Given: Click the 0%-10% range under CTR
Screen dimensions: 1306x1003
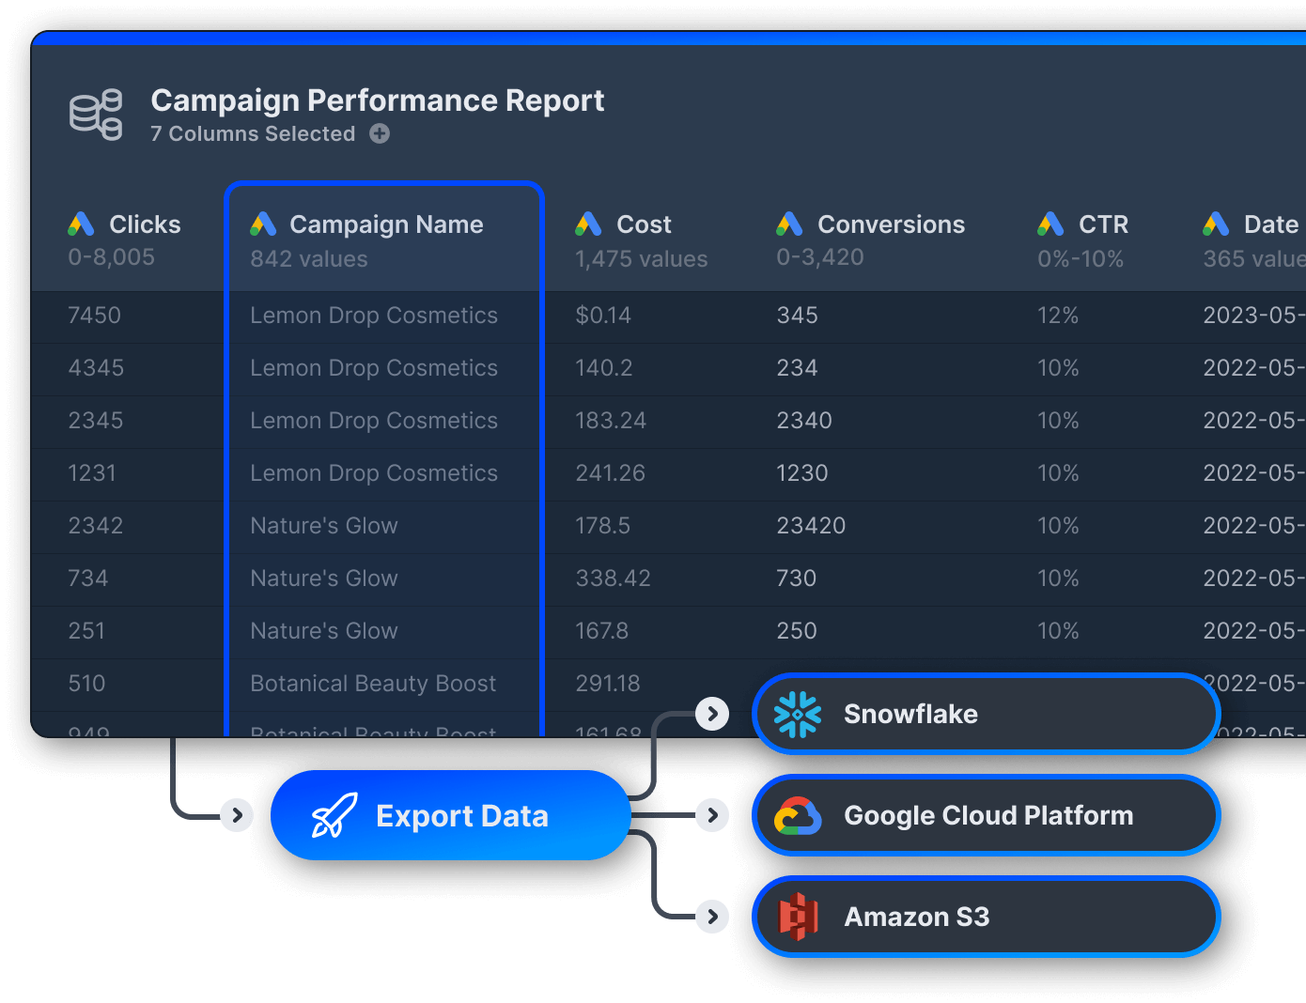Looking at the screenshot, I should (x=1081, y=259).
